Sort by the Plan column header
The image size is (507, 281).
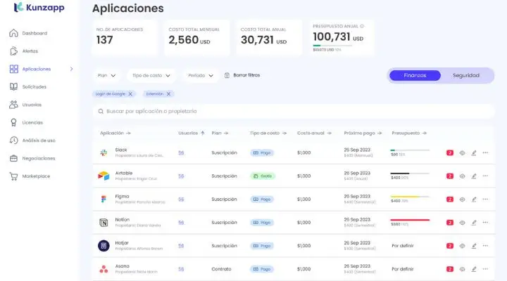220,133
